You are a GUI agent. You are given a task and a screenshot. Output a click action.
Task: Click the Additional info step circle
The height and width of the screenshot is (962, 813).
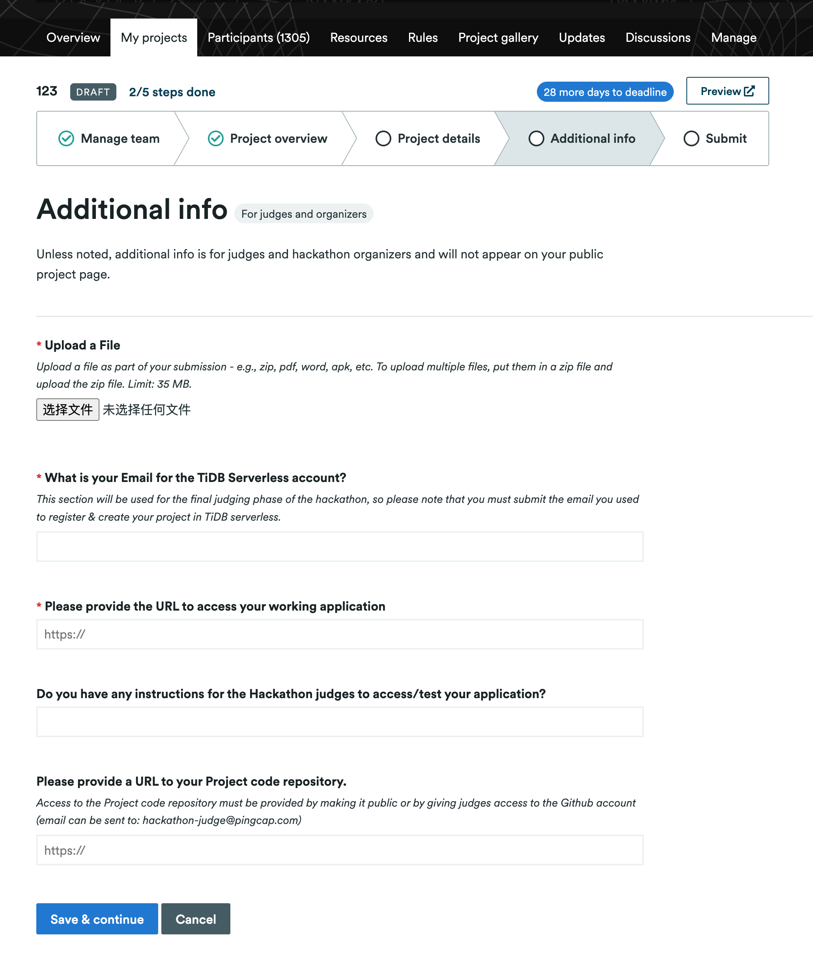[536, 138]
